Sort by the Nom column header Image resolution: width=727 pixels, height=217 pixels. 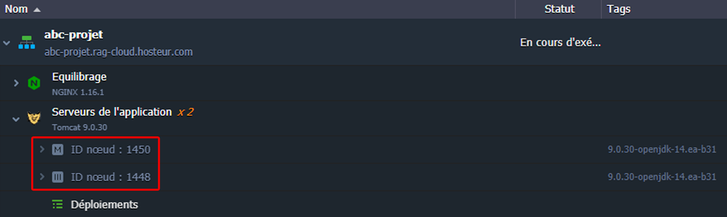tap(16, 9)
